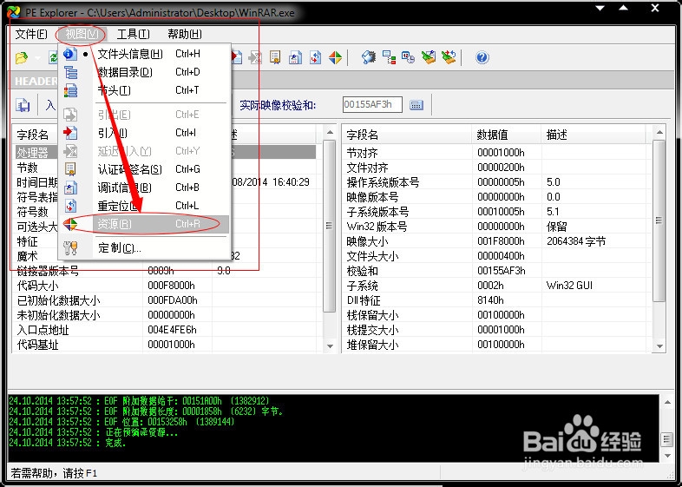The image size is (682, 487).
Task: Open the 文件(F) menu
Action: 31,34
